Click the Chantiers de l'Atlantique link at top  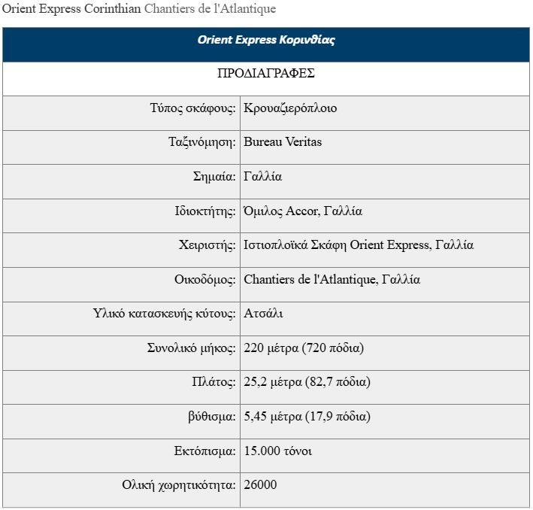pos(210,8)
